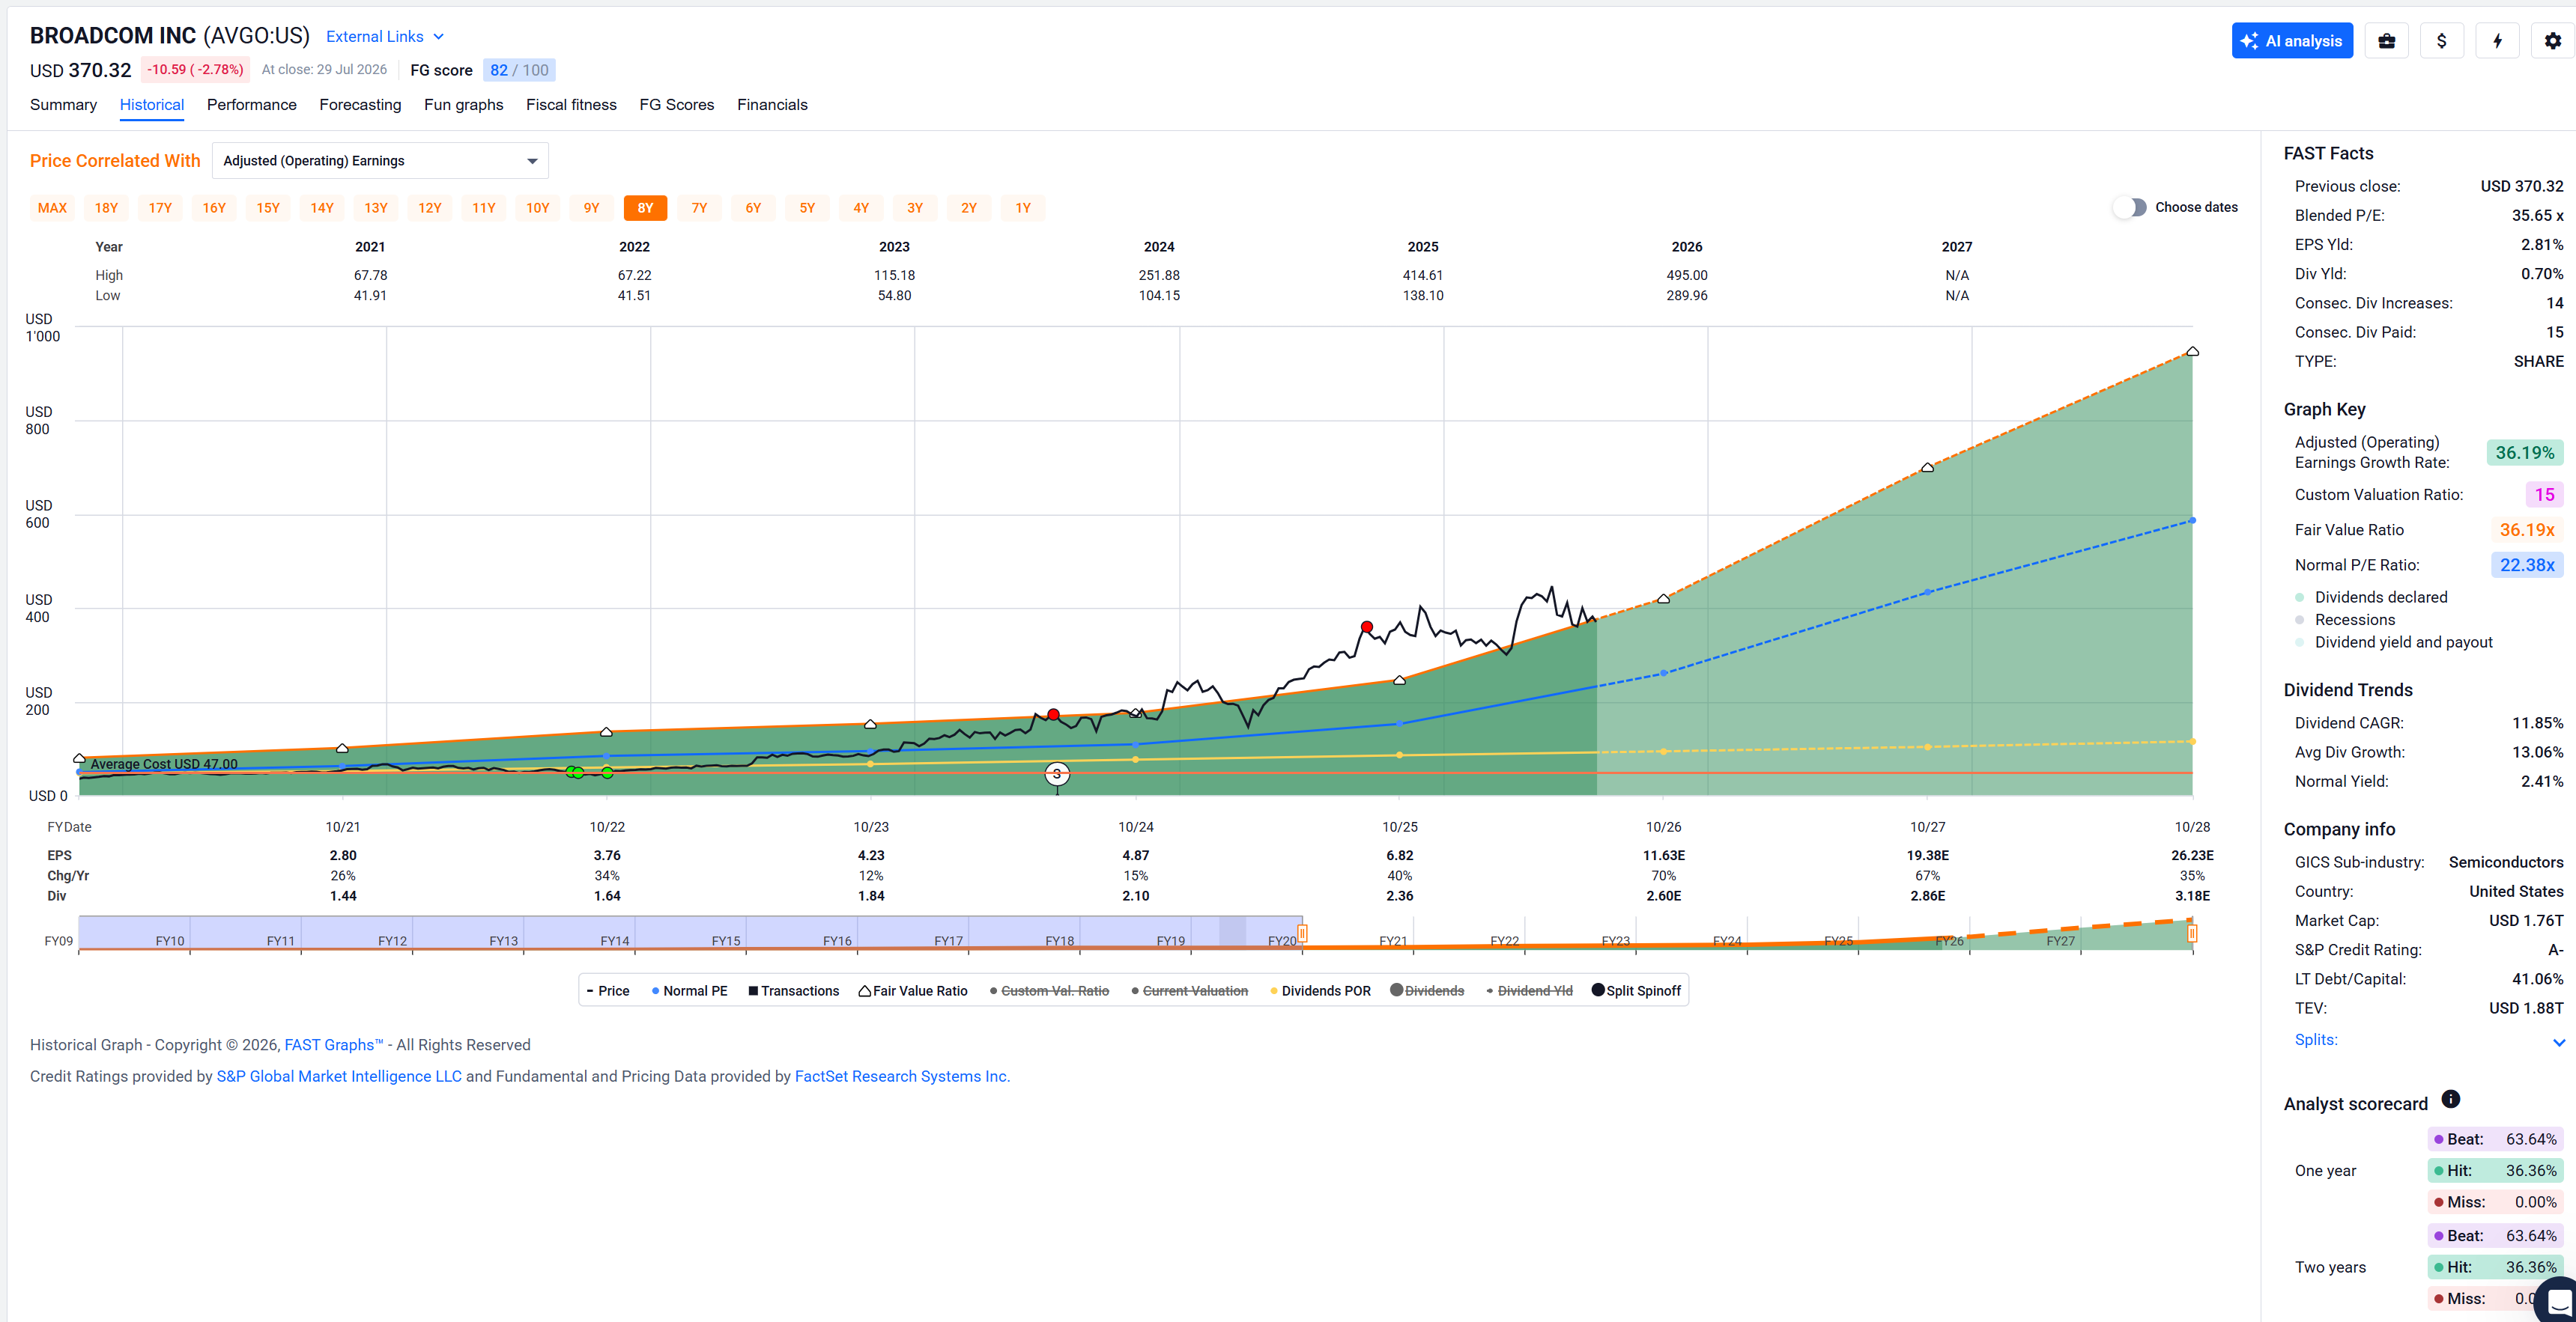Click the Earnings Growth Rate 36.19% swatch
The image size is (2576, 1322).
pos(2525,454)
